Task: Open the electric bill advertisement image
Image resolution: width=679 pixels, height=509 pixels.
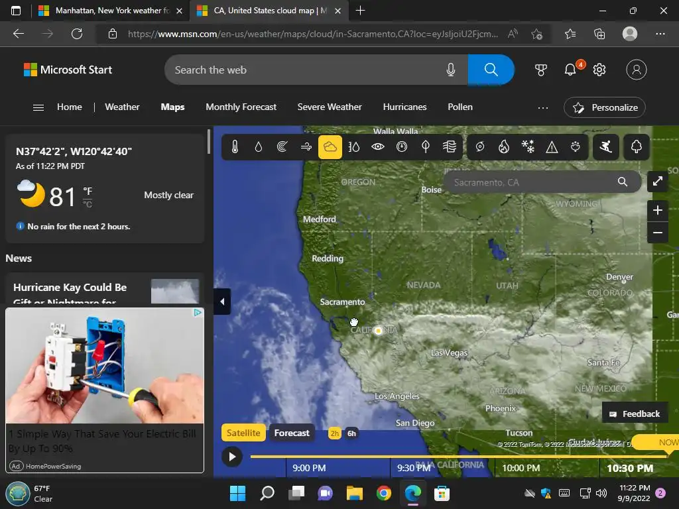Action: [105, 366]
